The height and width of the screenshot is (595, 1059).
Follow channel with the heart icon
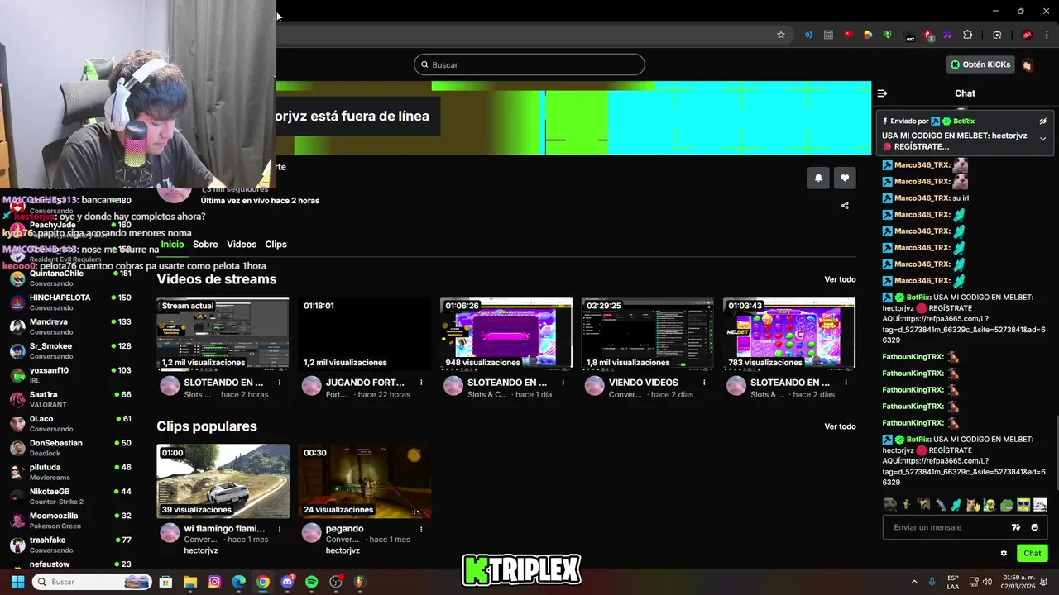tap(845, 178)
